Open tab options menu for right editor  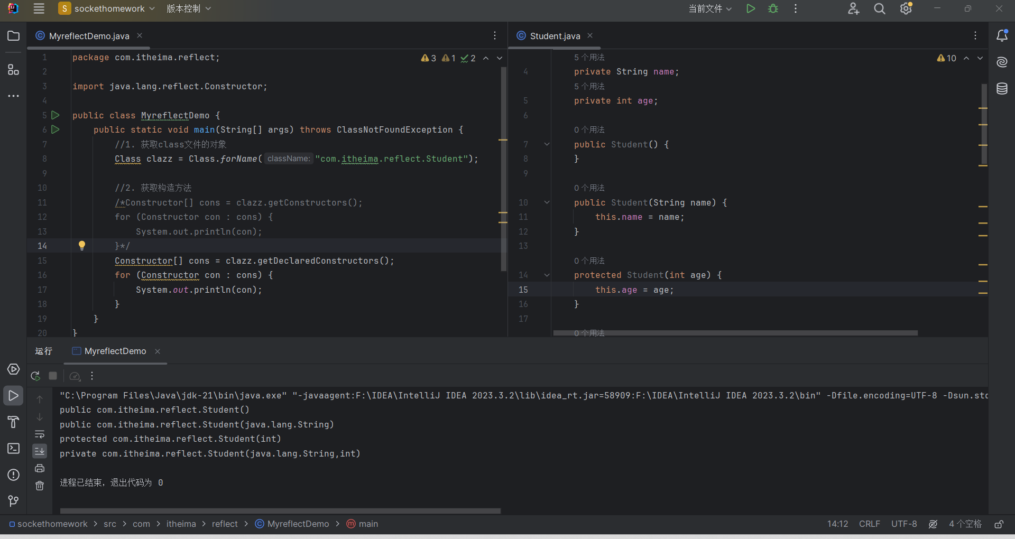tap(975, 35)
